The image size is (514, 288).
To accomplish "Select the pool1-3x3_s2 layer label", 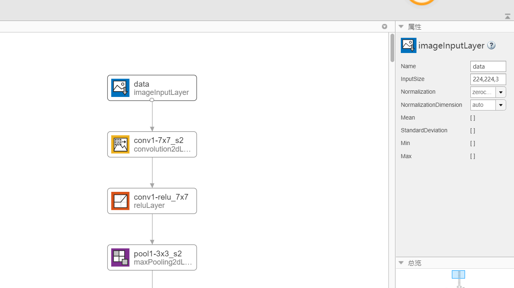I will [x=158, y=253].
